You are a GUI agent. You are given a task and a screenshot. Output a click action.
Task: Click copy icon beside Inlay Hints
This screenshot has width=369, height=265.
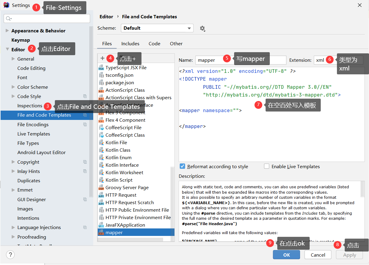(x=85, y=171)
